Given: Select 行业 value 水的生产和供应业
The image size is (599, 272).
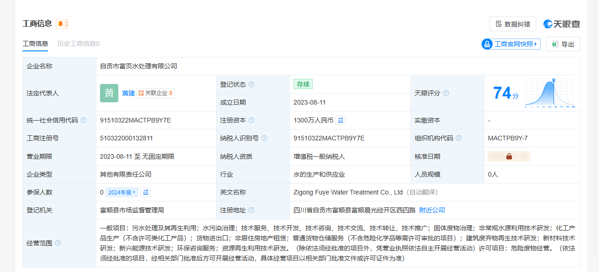Looking at the screenshot, I should 319,174.
